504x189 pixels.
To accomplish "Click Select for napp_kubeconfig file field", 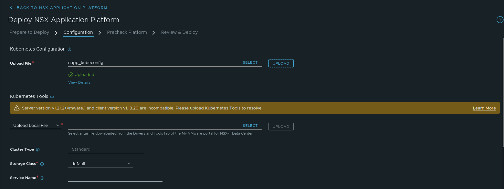I will coord(250,63).
